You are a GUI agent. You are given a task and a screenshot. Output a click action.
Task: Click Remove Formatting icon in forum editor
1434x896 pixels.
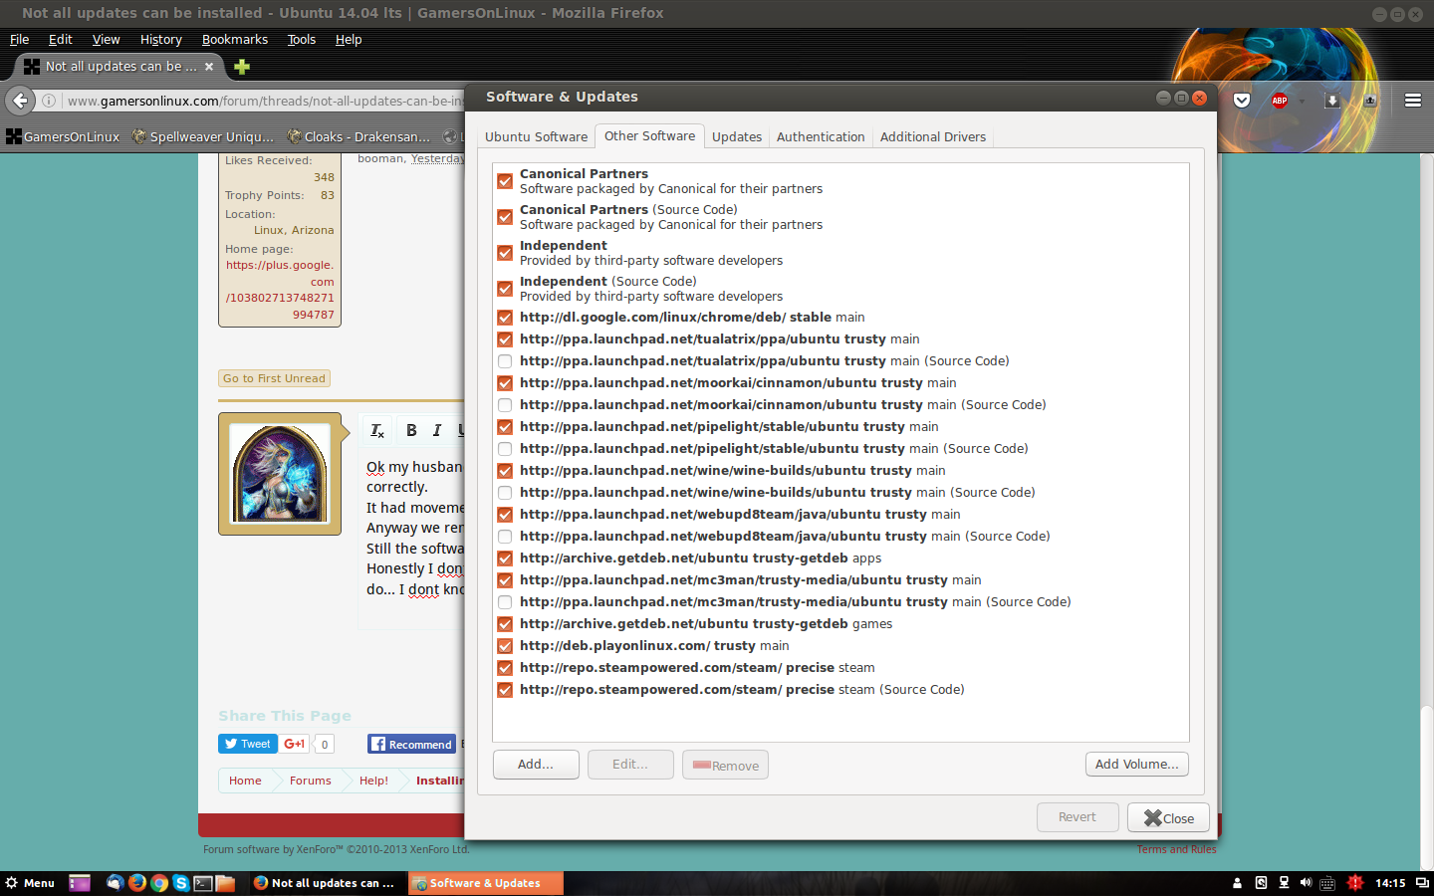(377, 430)
